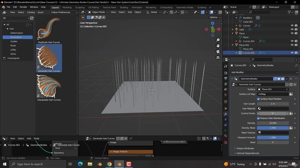Open the Render properties tab icon
The width and height of the screenshot is (300, 168).
(x=226, y=73)
